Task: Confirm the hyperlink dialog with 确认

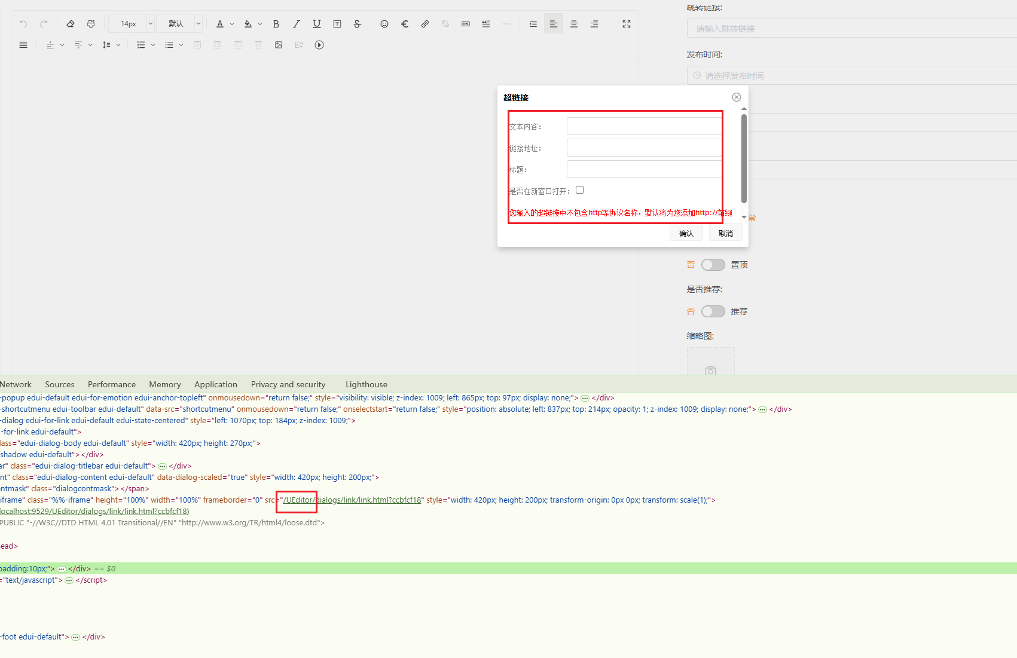Action: [x=686, y=233]
